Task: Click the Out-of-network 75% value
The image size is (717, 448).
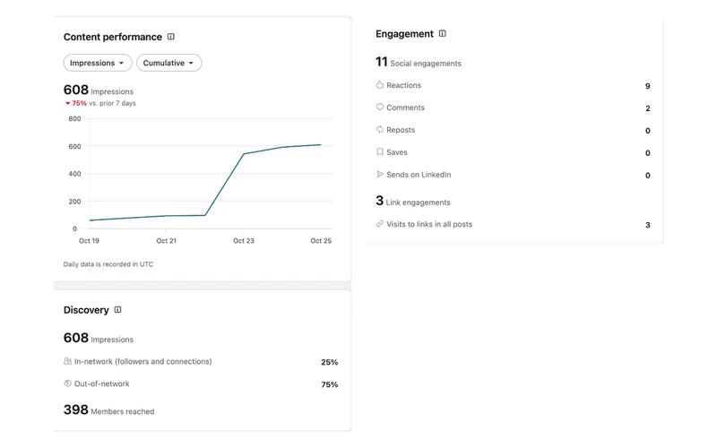Action: (x=329, y=384)
